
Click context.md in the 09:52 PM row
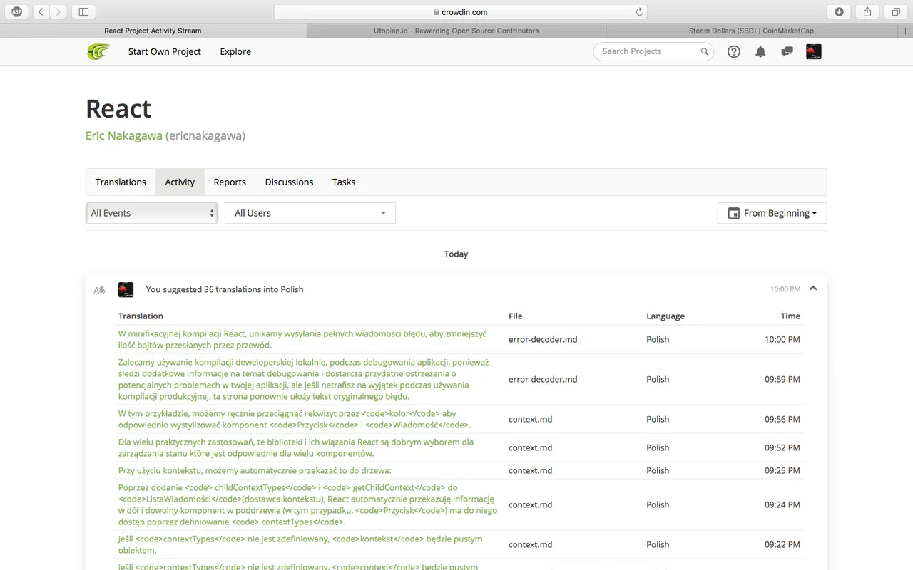pos(530,447)
